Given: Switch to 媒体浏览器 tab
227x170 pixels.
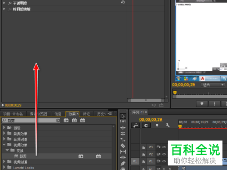Looking at the screenshot, I should click(39, 114).
